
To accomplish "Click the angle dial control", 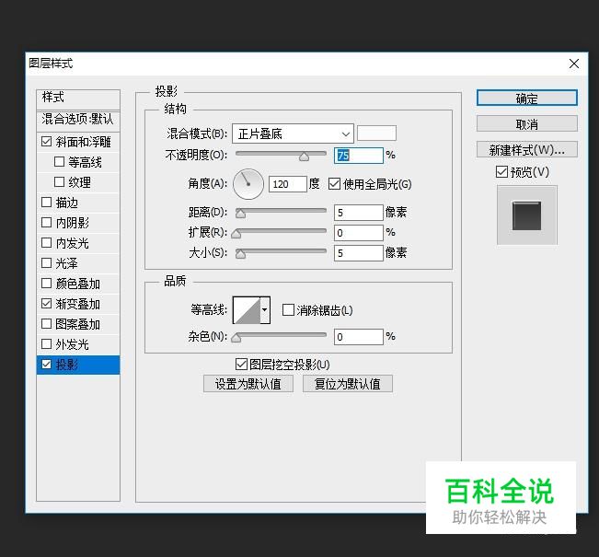I will tap(248, 184).
